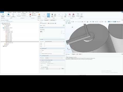Open the Application Builder
This screenshot has height=92, width=123.
[3, 15]
